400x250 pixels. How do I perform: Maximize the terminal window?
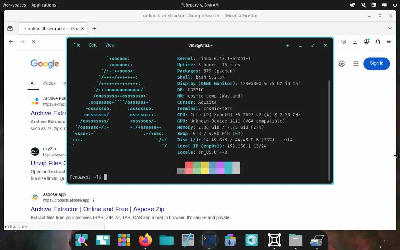pyautogui.click(x=313, y=45)
